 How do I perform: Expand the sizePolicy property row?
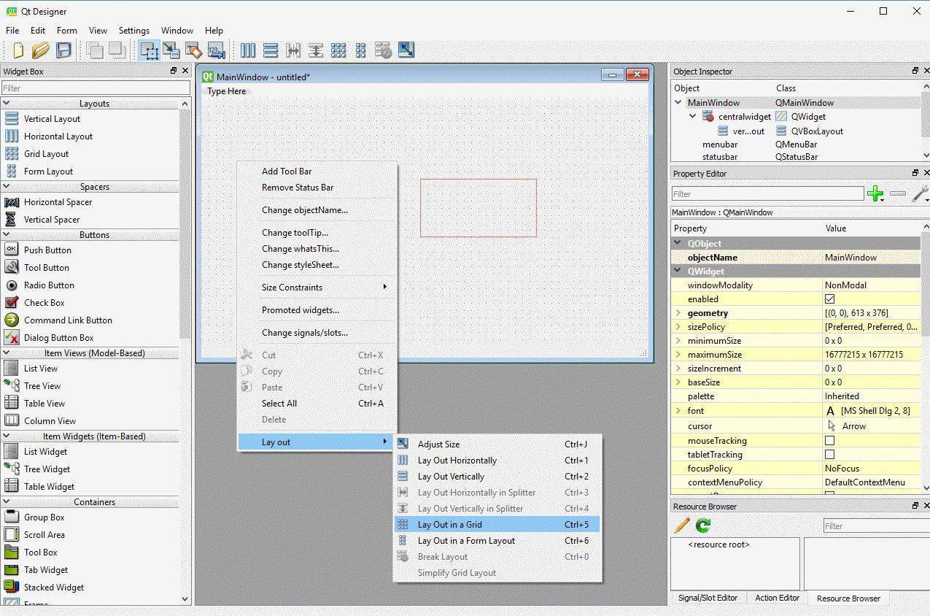678,327
